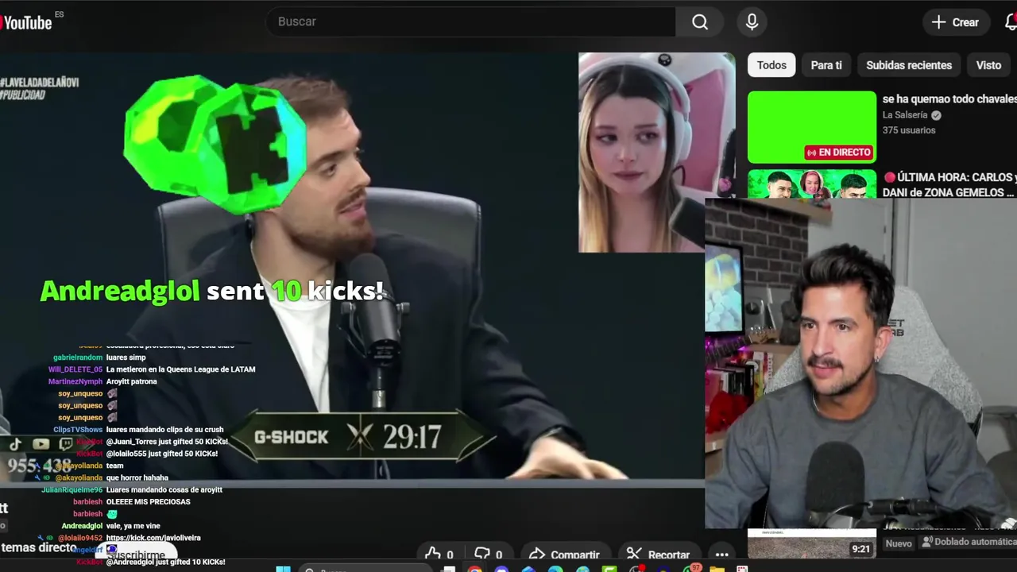1017x572 pixels.
Task: Start voice search with the microphone
Action: coord(752,22)
